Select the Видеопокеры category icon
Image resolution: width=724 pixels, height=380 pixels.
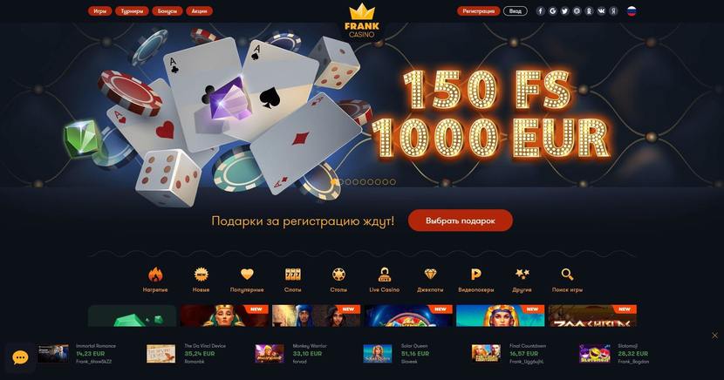[476, 275]
